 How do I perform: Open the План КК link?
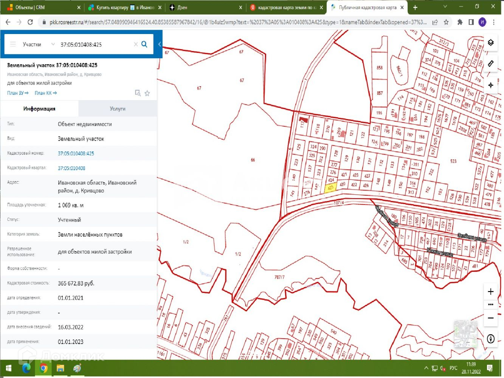46,93
